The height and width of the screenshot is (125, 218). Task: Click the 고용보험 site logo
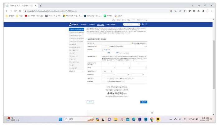(73, 24)
